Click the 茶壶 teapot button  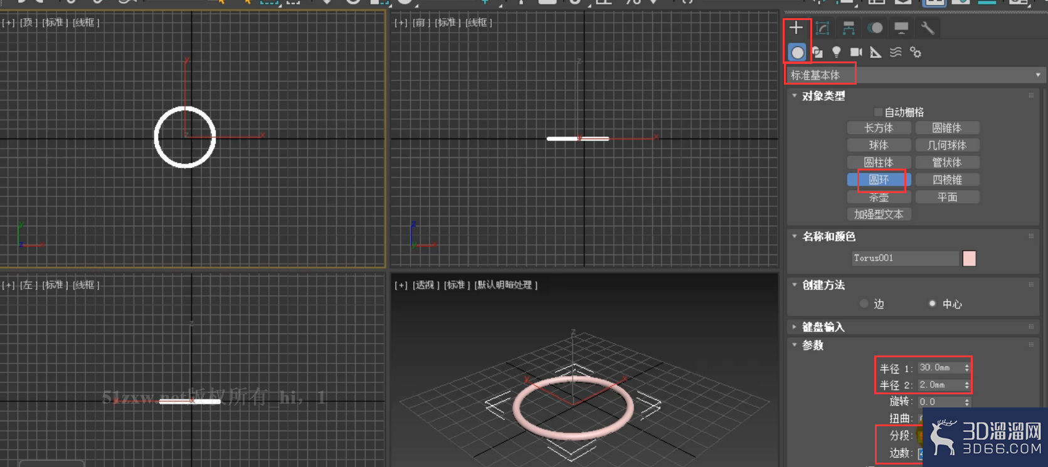tap(879, 197)
